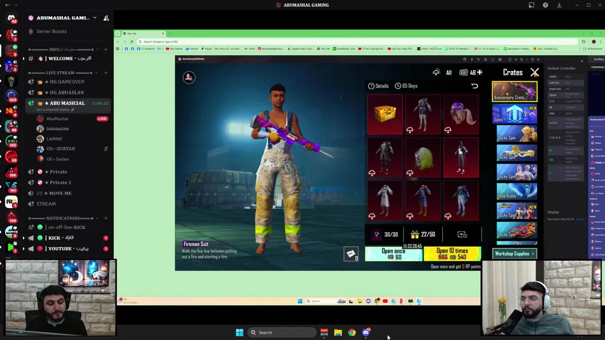Reload the page in streamed Chrome
The height and width of the screenshot is (340, 605).
click(x=132, y=42)
